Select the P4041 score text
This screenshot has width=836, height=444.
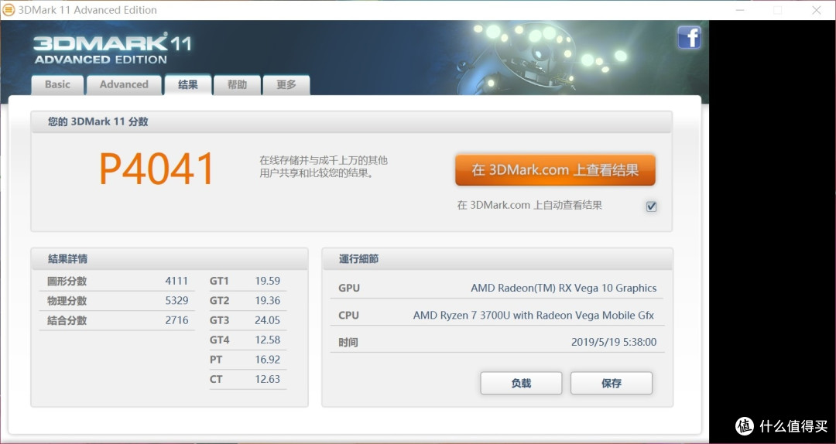[x=156, y=169]
